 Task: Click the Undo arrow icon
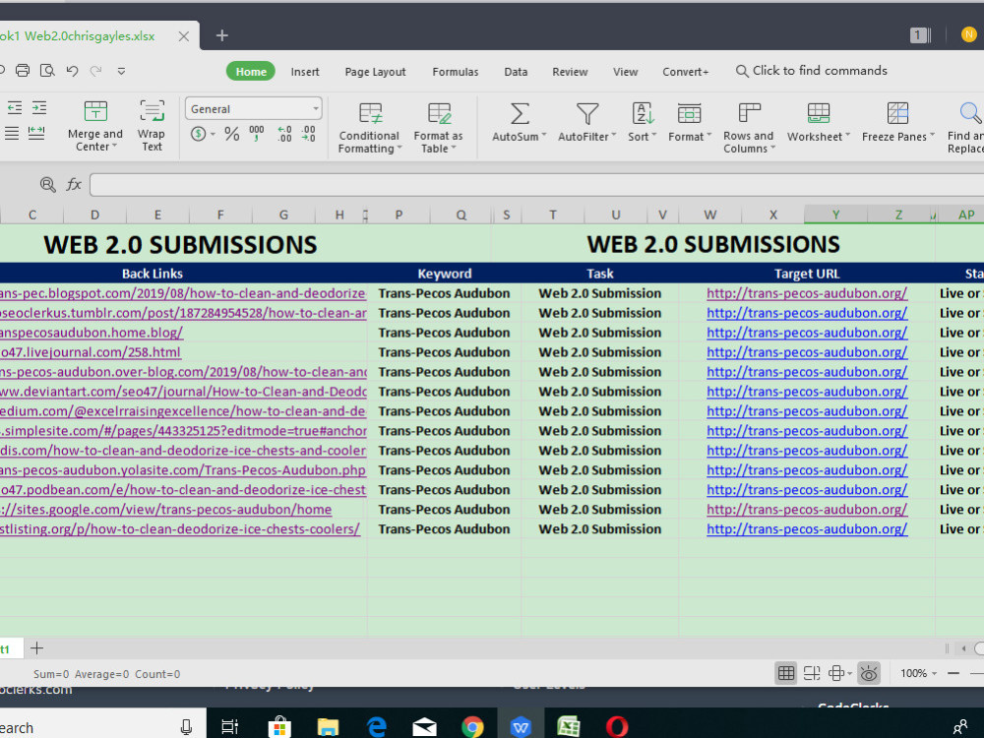pyautogui.click(x=72, y=71)
